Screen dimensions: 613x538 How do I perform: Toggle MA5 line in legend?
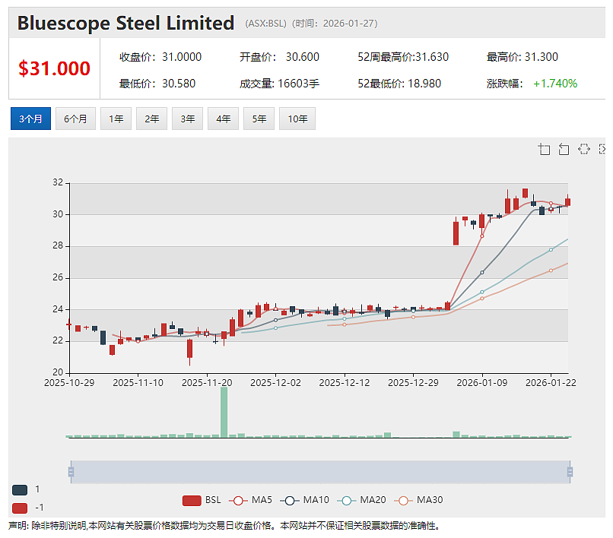pyautogui.click(x=250, y=500)
